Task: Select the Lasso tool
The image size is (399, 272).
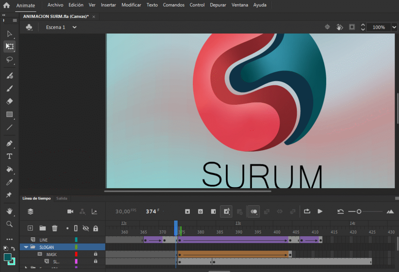Action: (x=10, y=60)
